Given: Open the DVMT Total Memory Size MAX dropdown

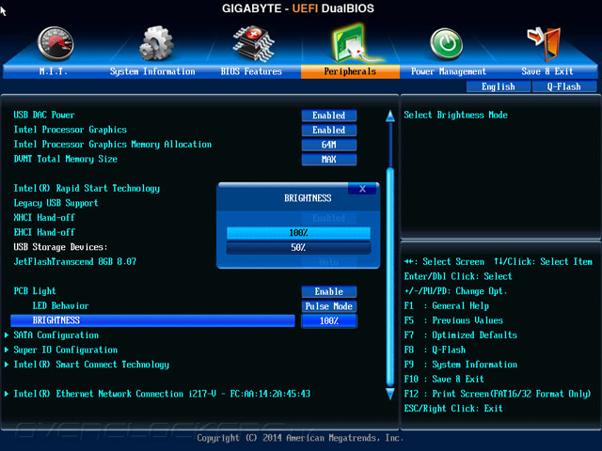Looking at the screenshot, I should pyautogui.click(x=329, y=159).
